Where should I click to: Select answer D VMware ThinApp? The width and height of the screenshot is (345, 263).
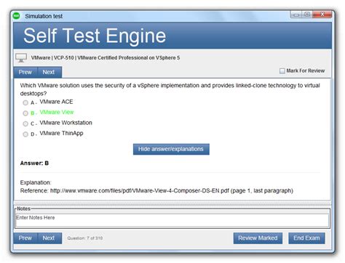(25, 134)
